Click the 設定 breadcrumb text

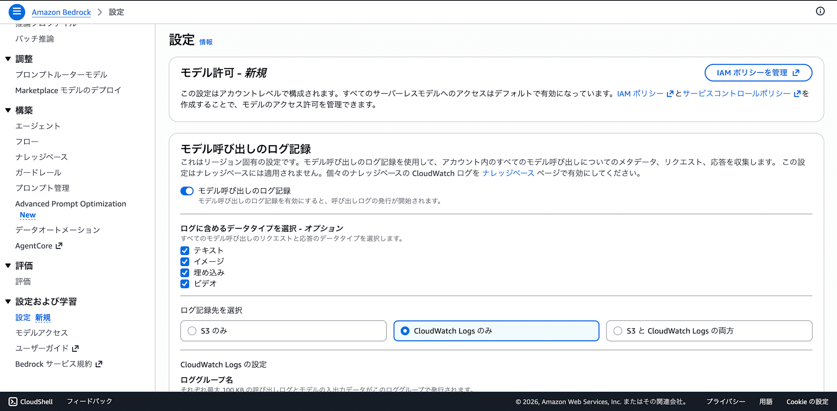coord(116,12)
